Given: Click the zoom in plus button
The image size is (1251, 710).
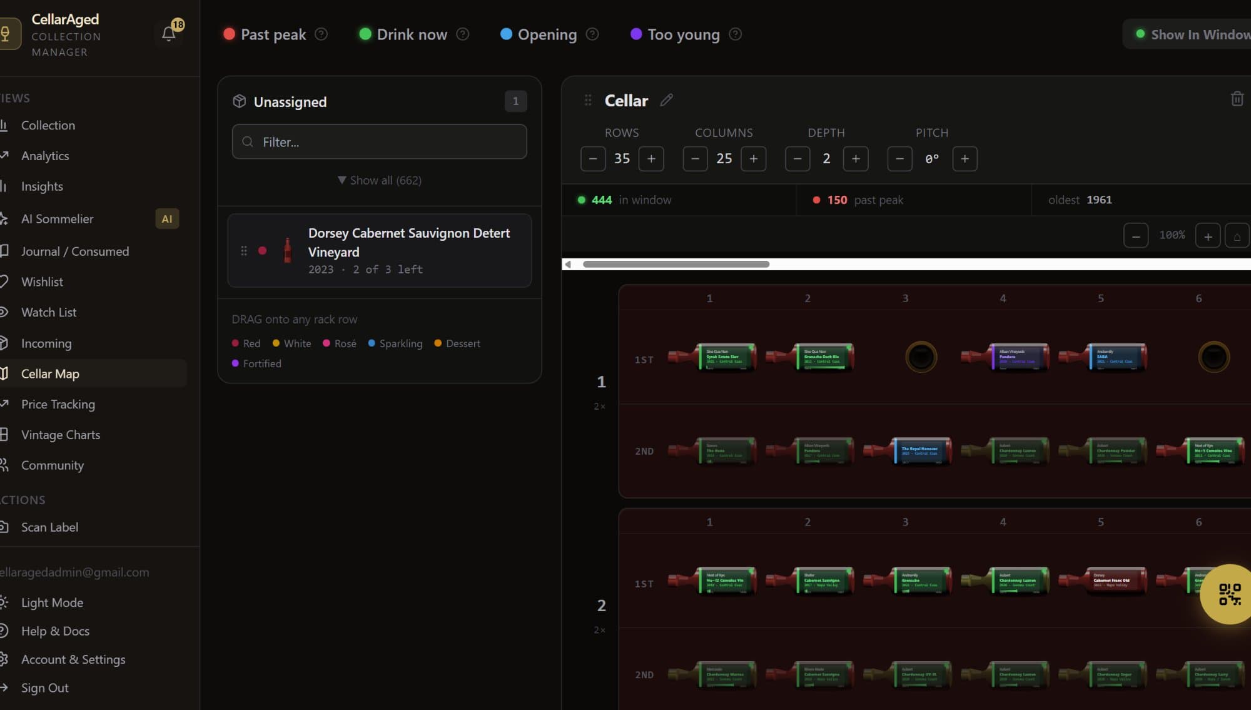Looking at the screenshot, I should point(1208,236).
